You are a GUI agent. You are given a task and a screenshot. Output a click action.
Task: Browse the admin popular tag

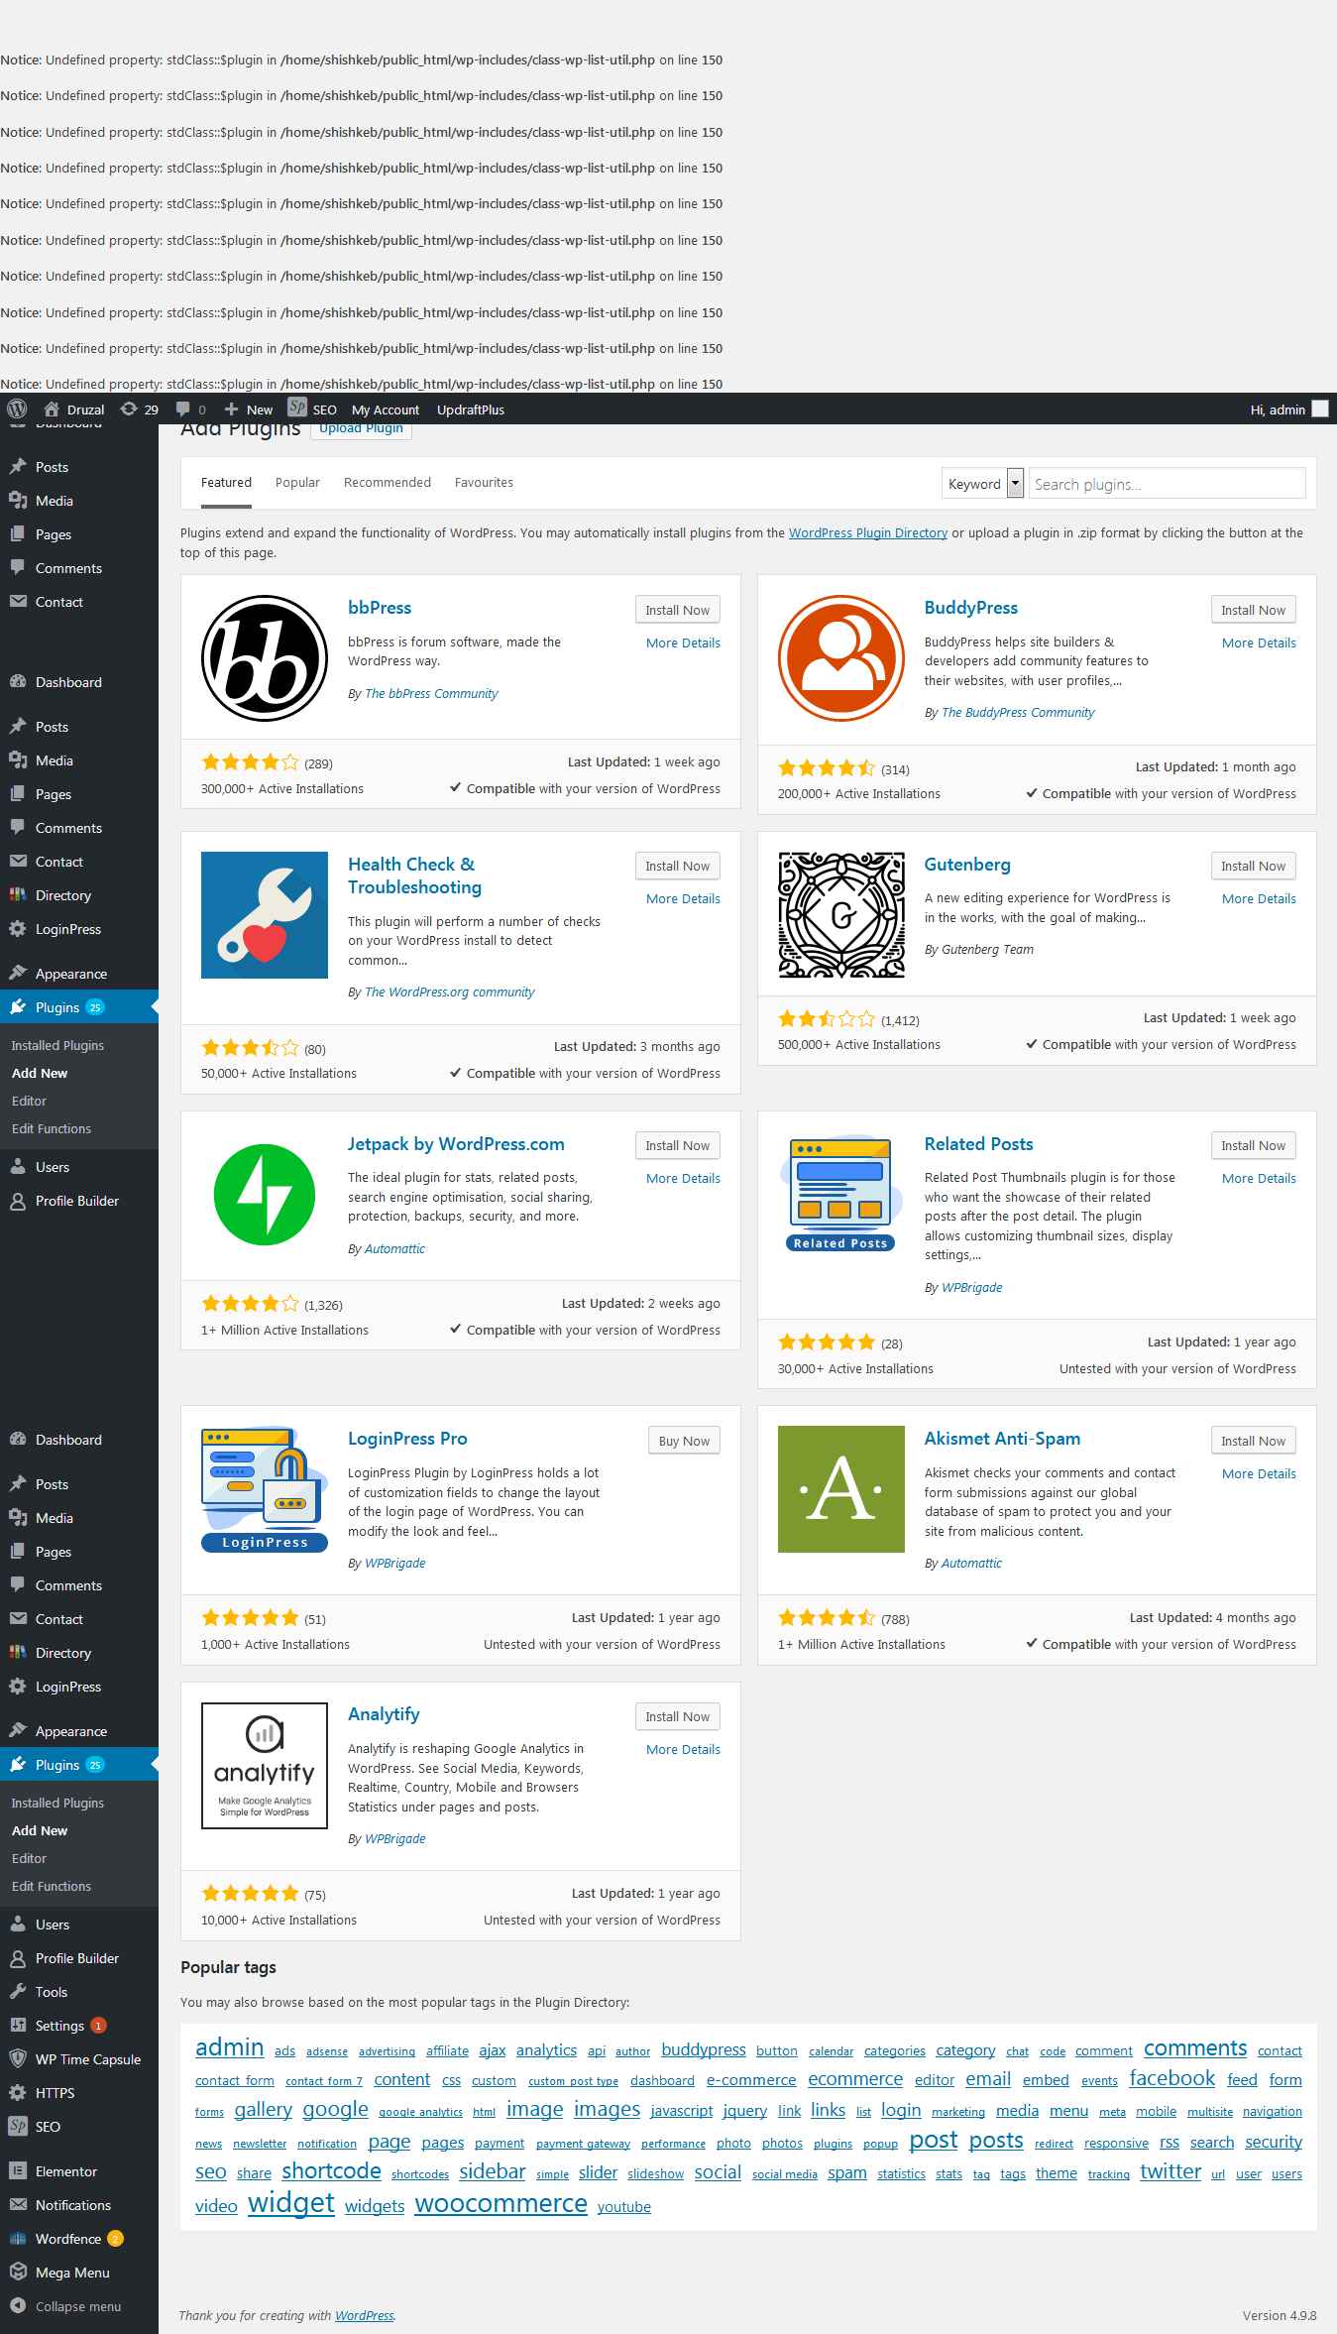pyautogui.click(x=229, y=2047)
